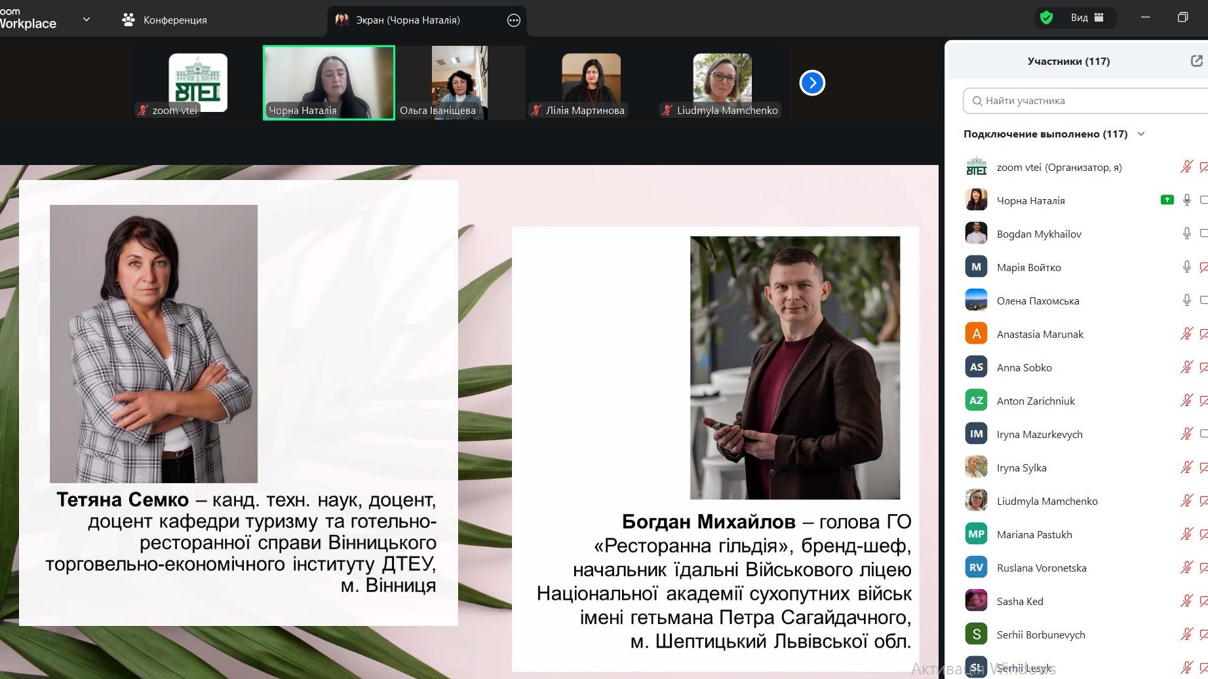1208x679 pixels.
Task: Click the Конференция people icon
Action: (x=128, y=20)
